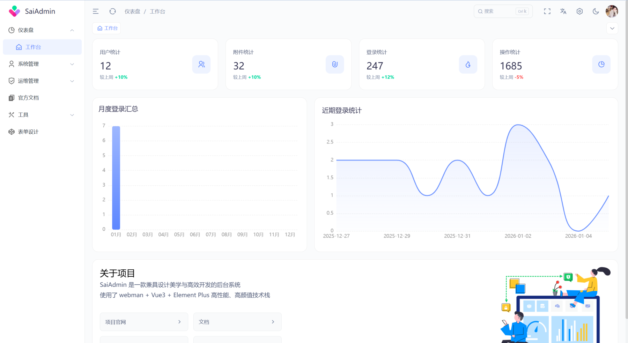Click the user statistics people icon
The image size is (628, 343).
201,65
